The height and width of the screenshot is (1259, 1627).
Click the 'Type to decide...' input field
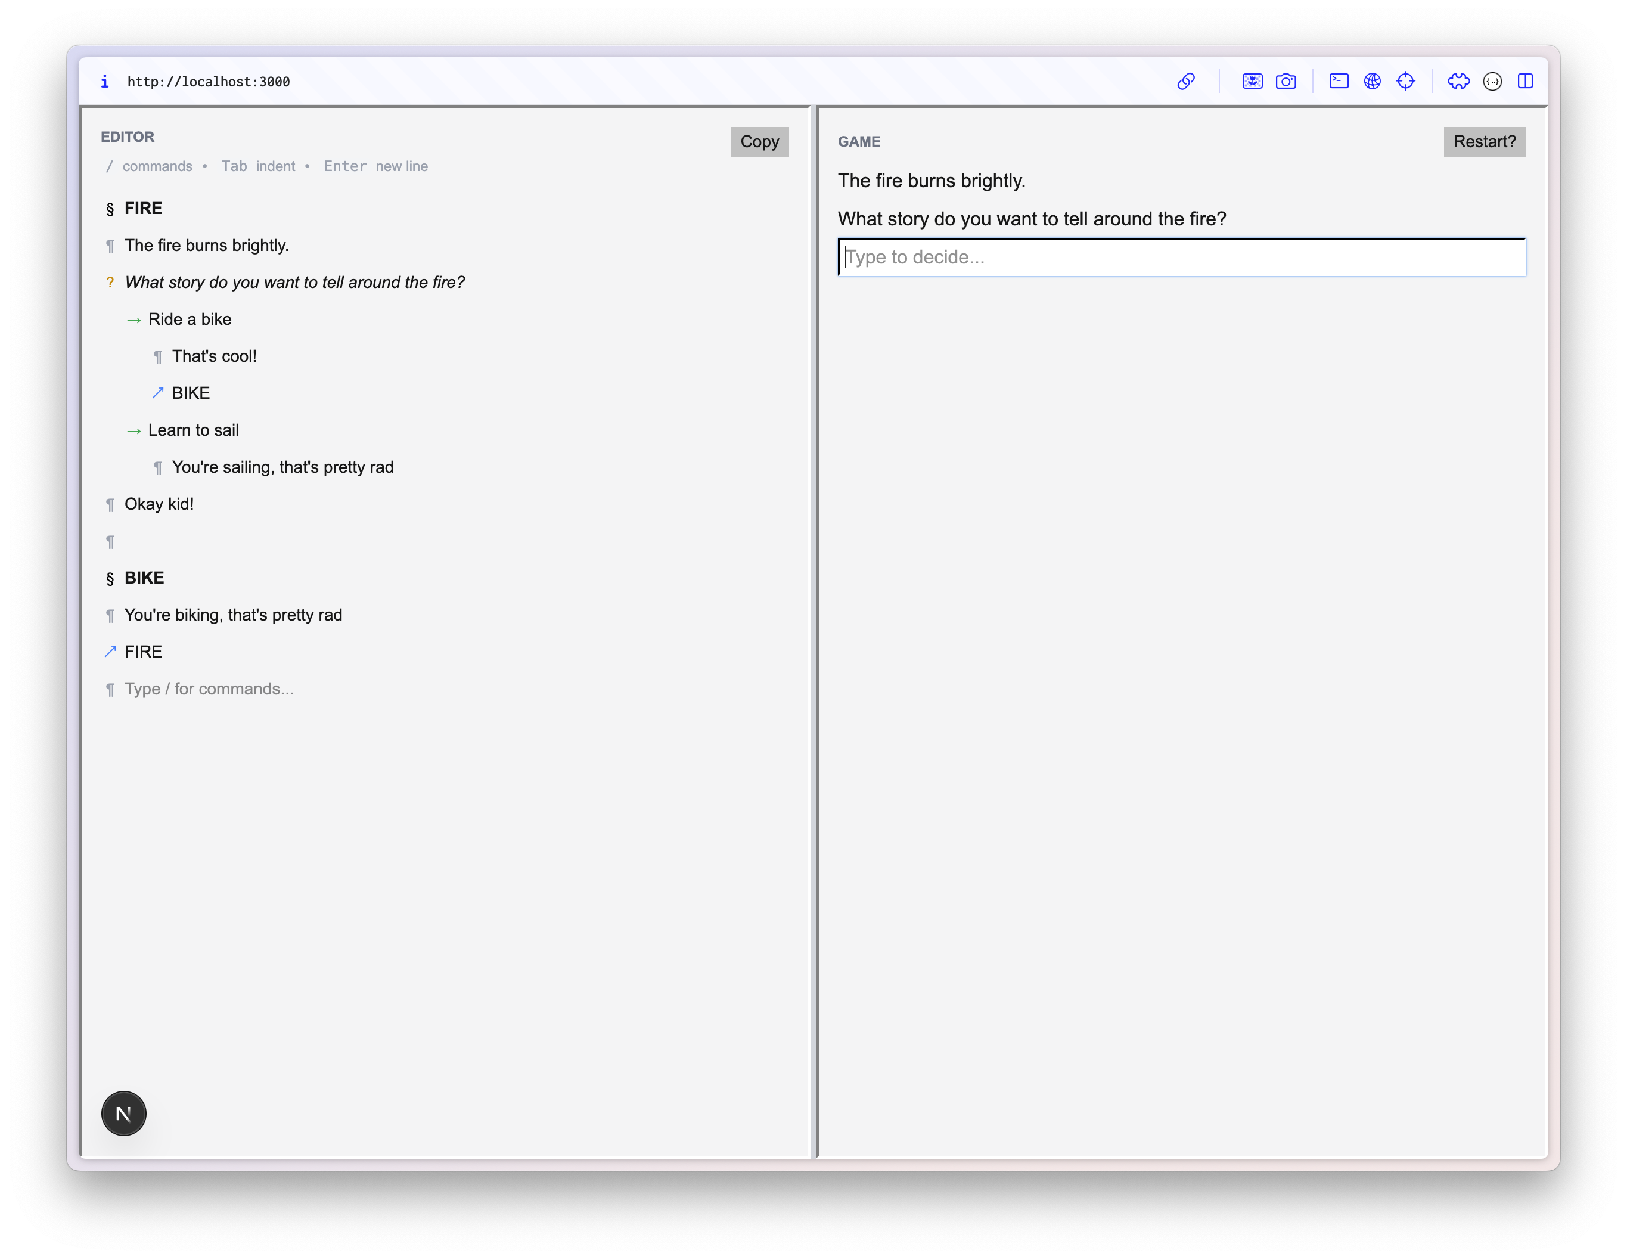click(x=1181, y=257)
